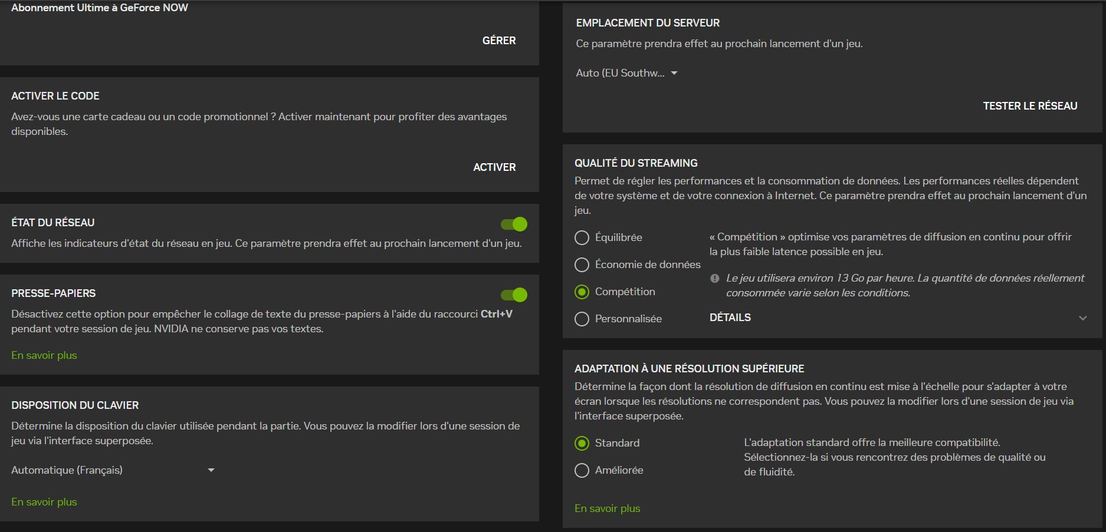
Task: Click Tester le réseau button
Action: coord(1030,106)
